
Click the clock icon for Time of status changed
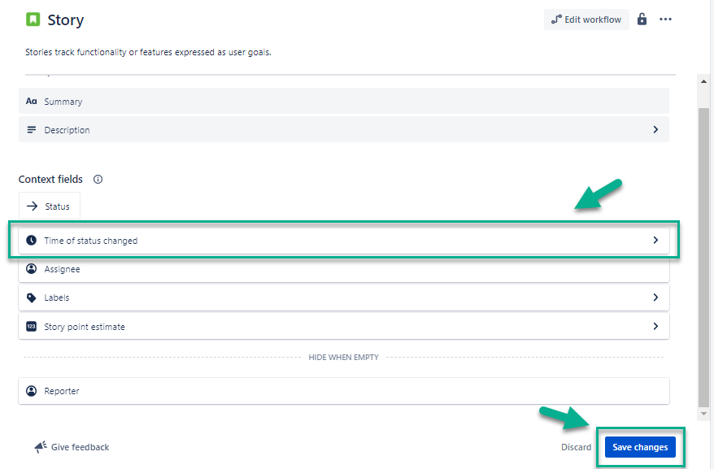pos(32,241)
